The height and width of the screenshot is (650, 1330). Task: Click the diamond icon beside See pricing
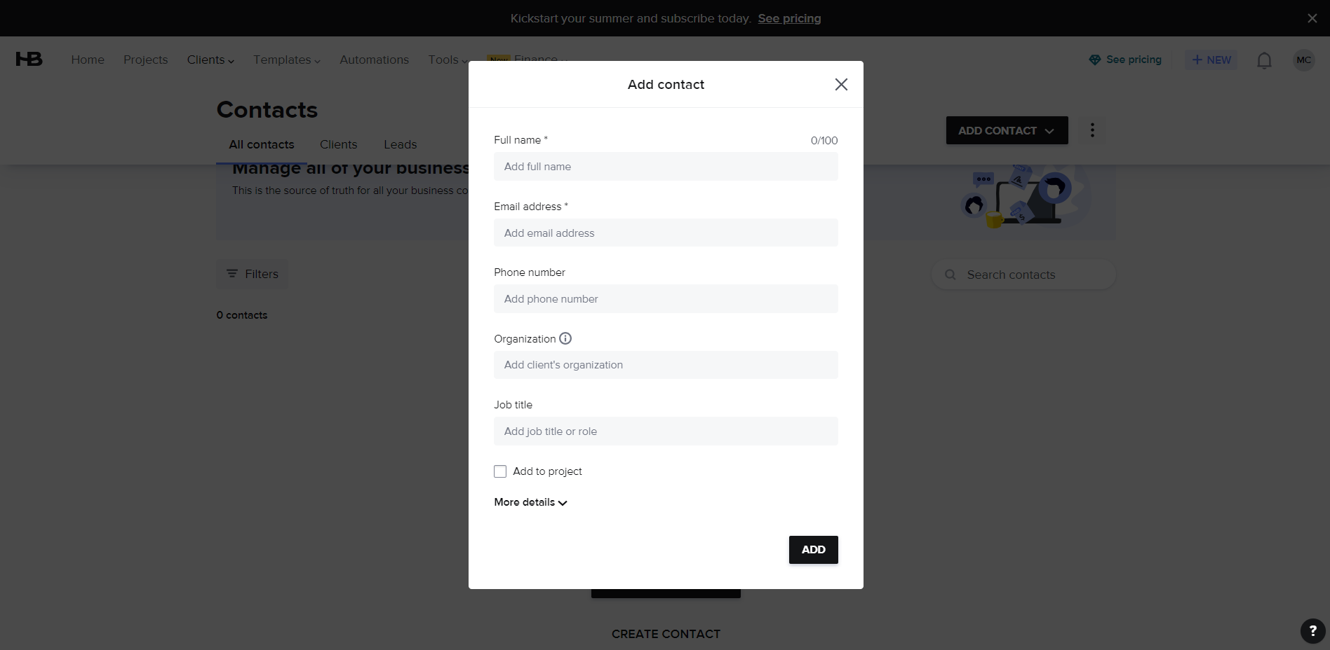point(1094,60)
